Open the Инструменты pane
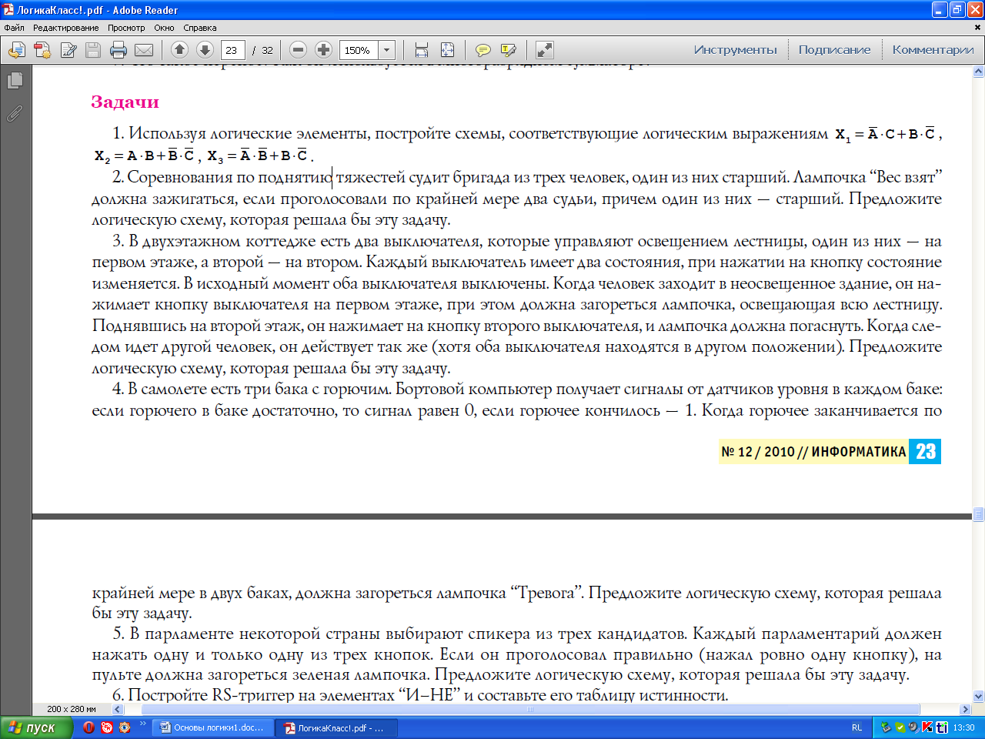This screenshot has width=985, height=739. point(736,50)
